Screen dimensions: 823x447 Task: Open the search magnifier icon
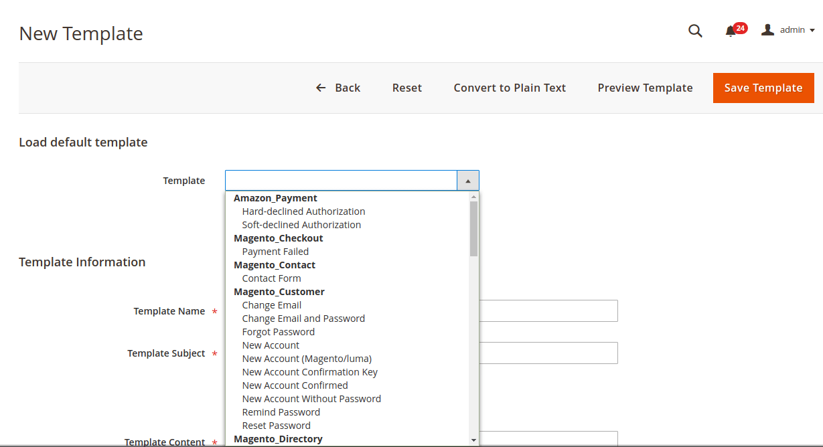click(x=695, y=31)
